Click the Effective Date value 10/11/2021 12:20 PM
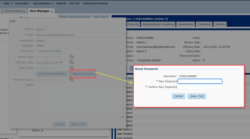The image size is (250, 139). tap(217, 47)
